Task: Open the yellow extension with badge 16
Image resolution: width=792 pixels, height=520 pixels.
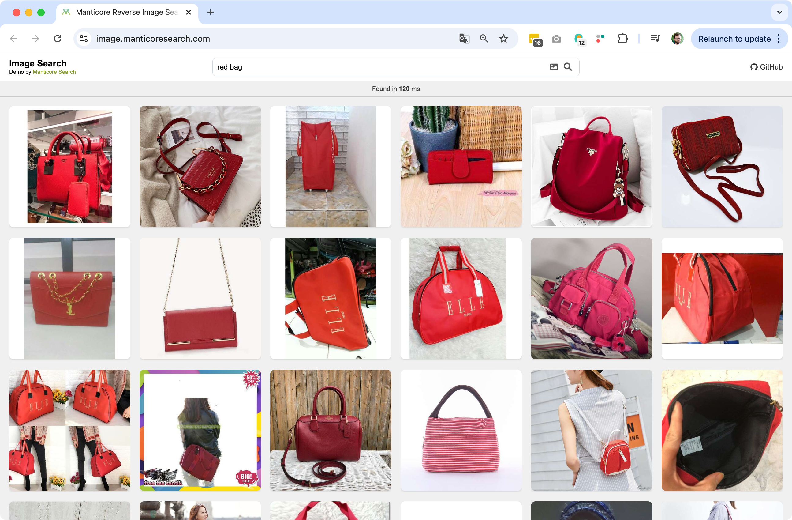Action: (x=536, y=39)
